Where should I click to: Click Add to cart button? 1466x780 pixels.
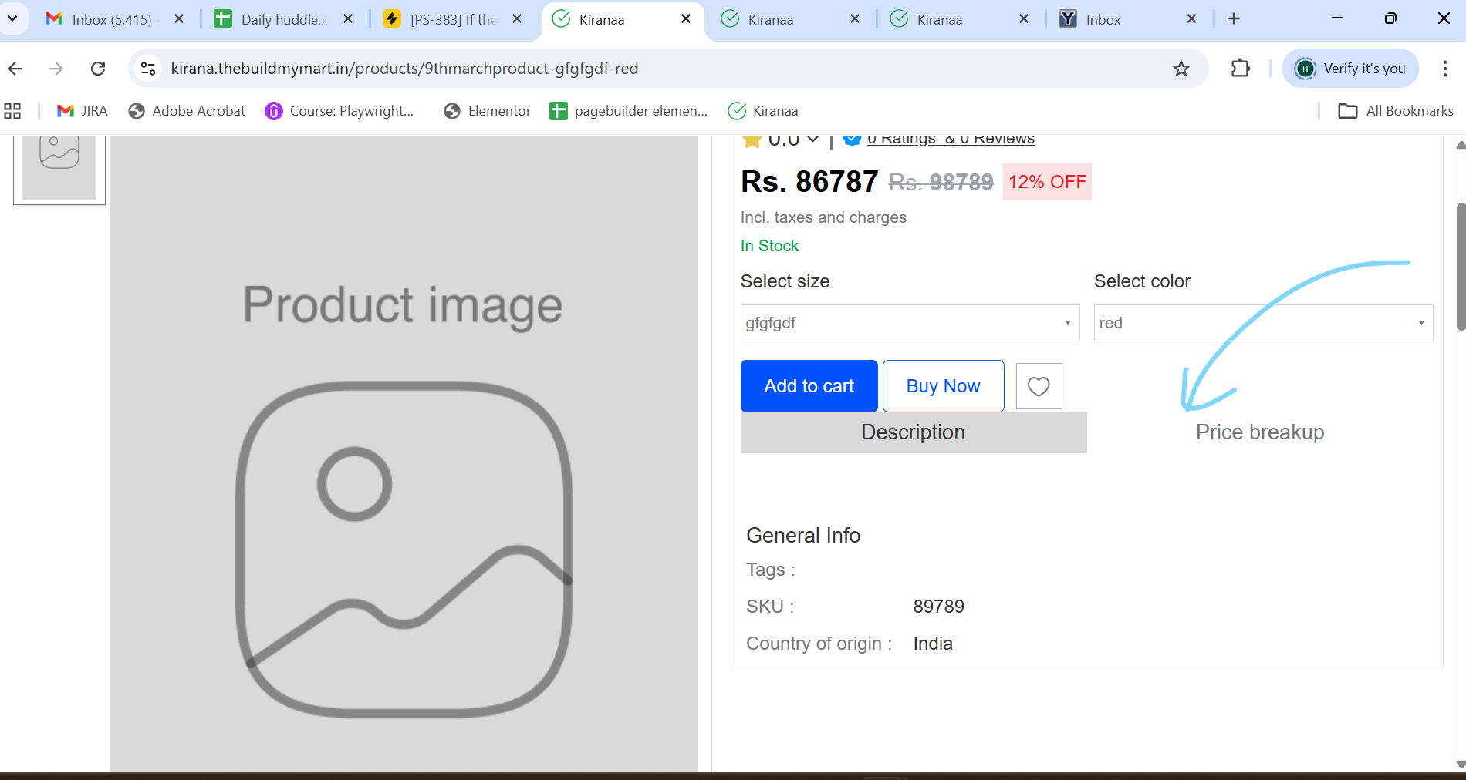(x=809, y=386)
